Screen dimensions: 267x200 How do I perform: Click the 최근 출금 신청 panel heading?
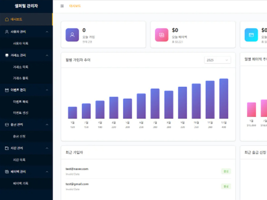click(255, 152)
